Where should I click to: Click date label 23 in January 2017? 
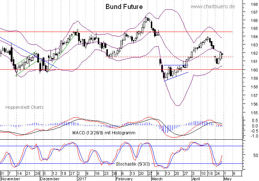click(x=106, y=173)
